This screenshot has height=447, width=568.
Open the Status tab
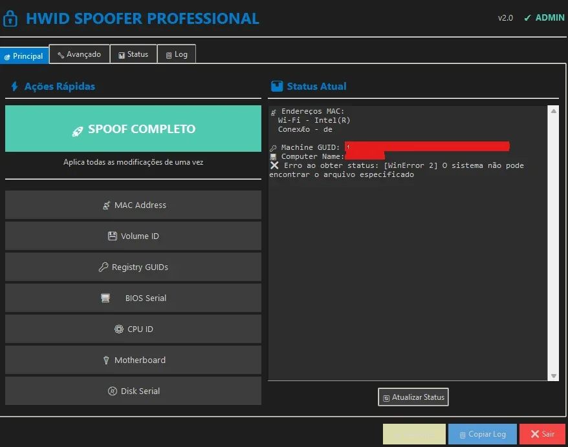[x=133, y=54]
